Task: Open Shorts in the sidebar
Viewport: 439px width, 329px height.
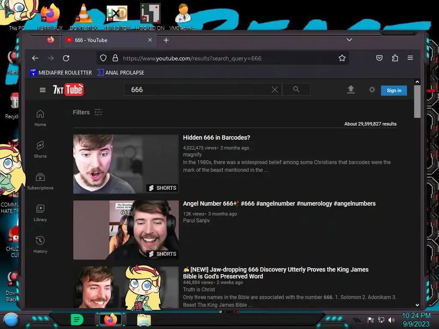Action: point(40,150)
